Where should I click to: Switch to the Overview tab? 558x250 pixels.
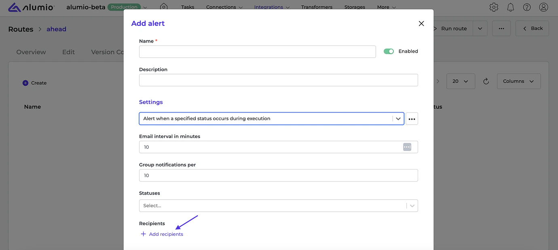click(31, 52)
